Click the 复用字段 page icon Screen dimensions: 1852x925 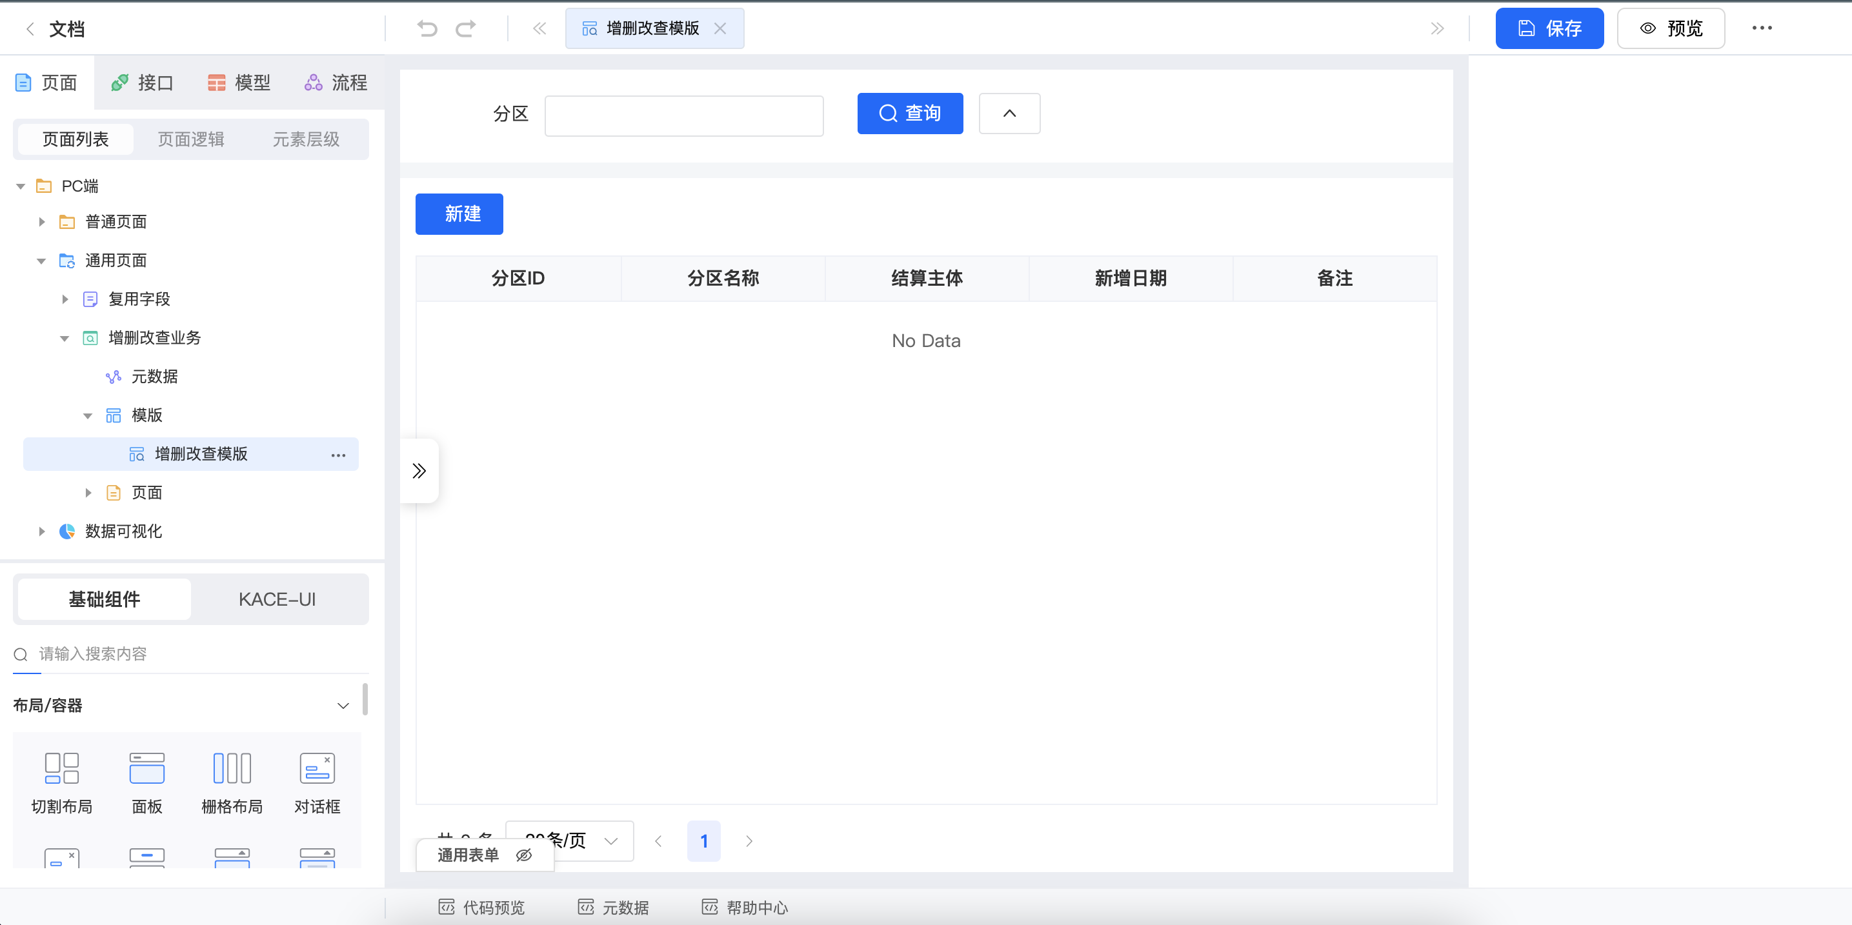point(90,299)
